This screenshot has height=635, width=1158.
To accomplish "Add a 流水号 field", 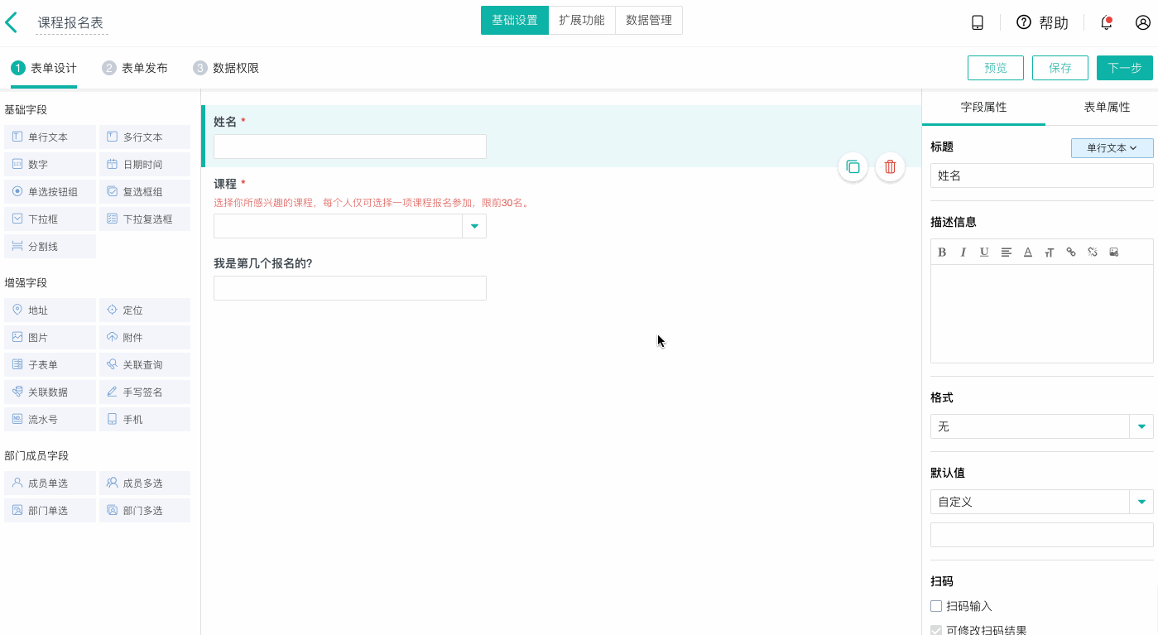I will click(x=50, y=420).
